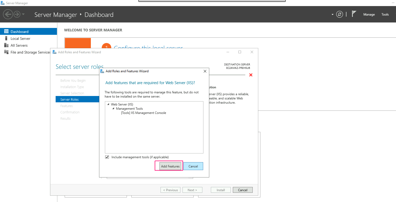Viewport: 396px width, 202px height.
Task: Open the Tools menu
Action: [x=385, y=15]
